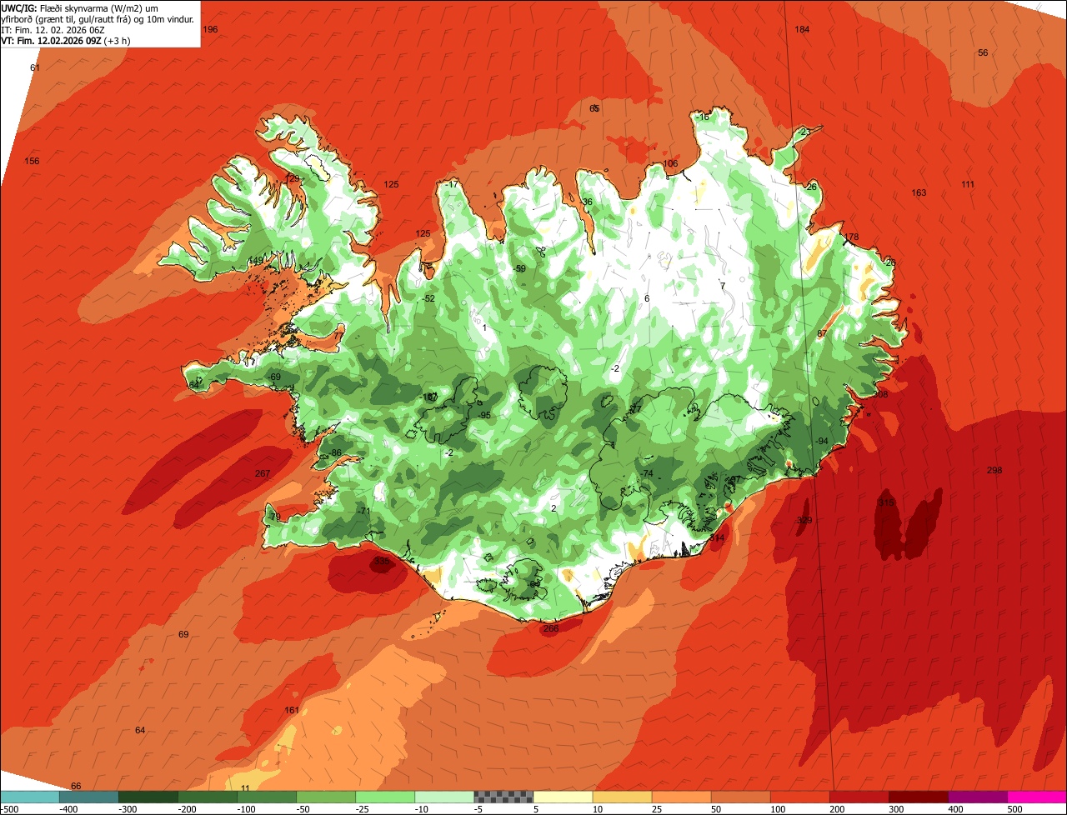Click the '308' value off the east coast

click(x=880, y=394)
